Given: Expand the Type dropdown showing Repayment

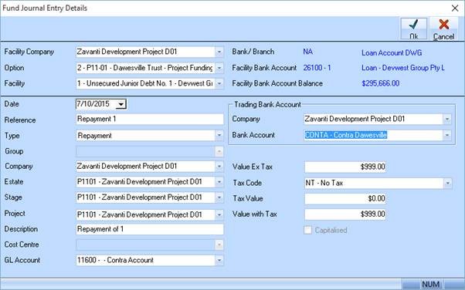Looking at the screenshot, I should (219, 136).
